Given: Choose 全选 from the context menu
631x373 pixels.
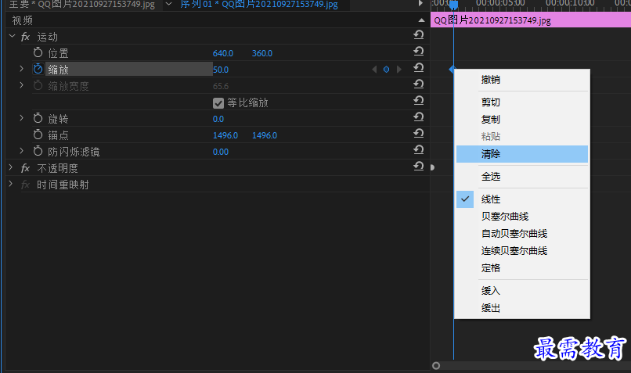Looking at the screenshot, I should click(522, 177).
